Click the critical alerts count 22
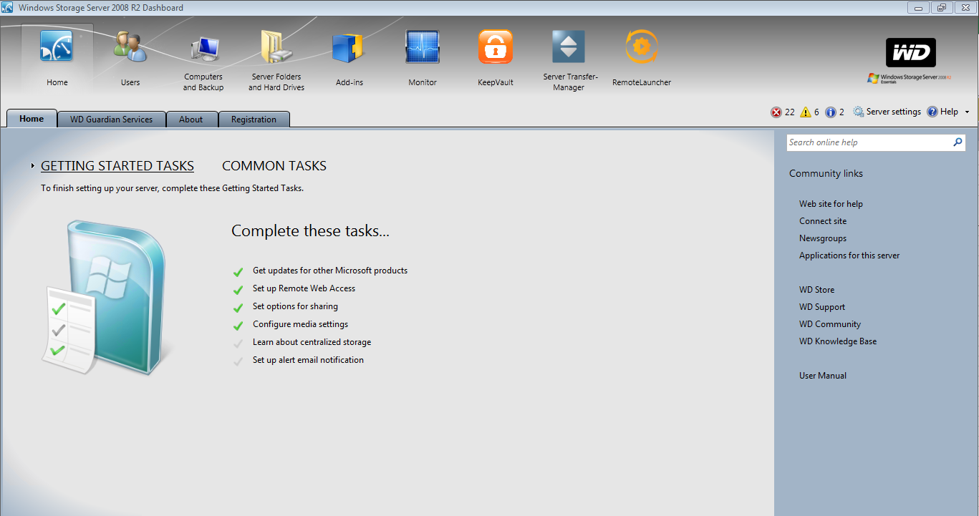979x516 pixels. 790,112
